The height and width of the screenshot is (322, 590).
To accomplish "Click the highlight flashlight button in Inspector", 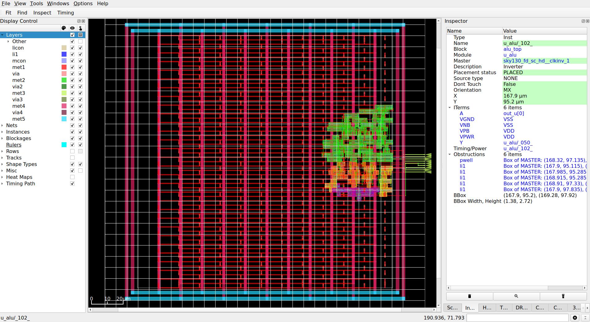I will (564, 296).
